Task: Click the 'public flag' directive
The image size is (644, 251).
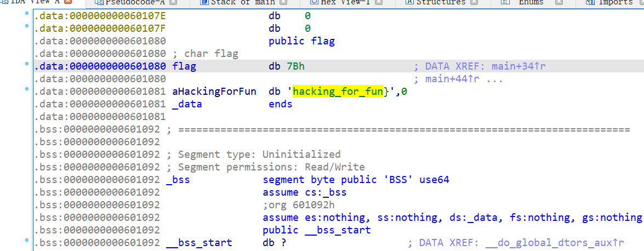Action: pyautogui.click(x=302, y=41)
